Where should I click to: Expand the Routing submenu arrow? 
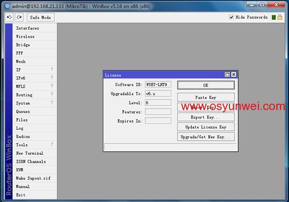click(x=52, y=94)
